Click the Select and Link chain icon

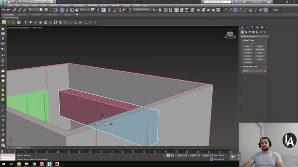coord(14,10)
